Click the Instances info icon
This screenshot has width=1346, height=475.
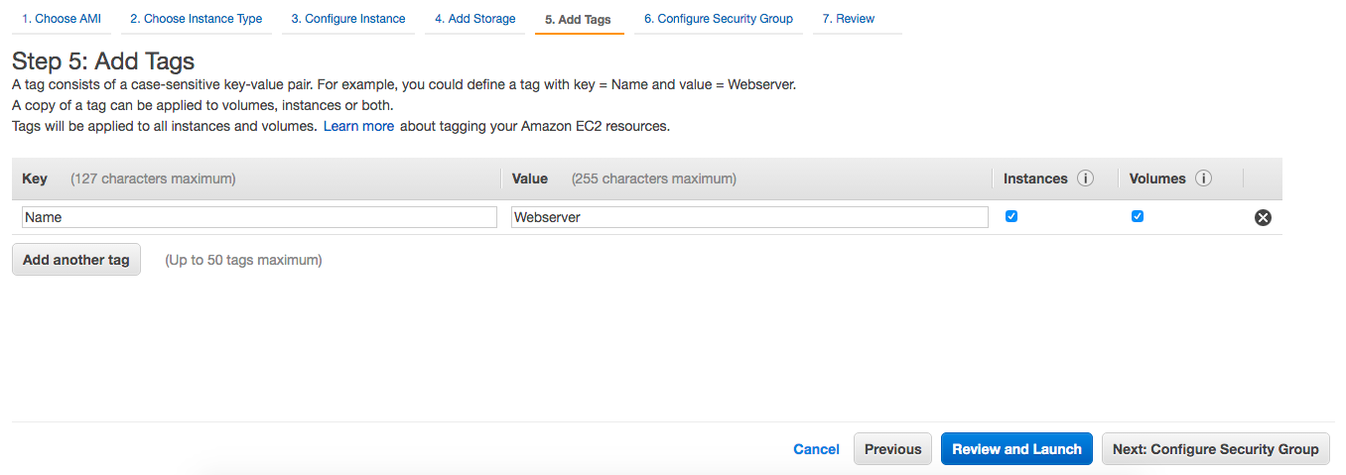pos(1085,179)
